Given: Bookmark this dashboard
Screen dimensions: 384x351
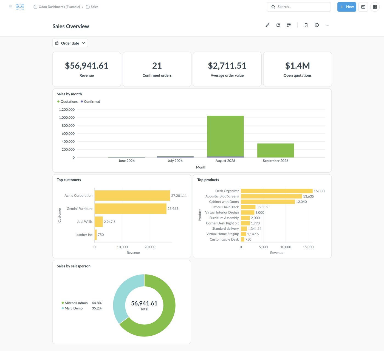Looking at the screenshot, I should pyautogui.click(x=306, y=25).
